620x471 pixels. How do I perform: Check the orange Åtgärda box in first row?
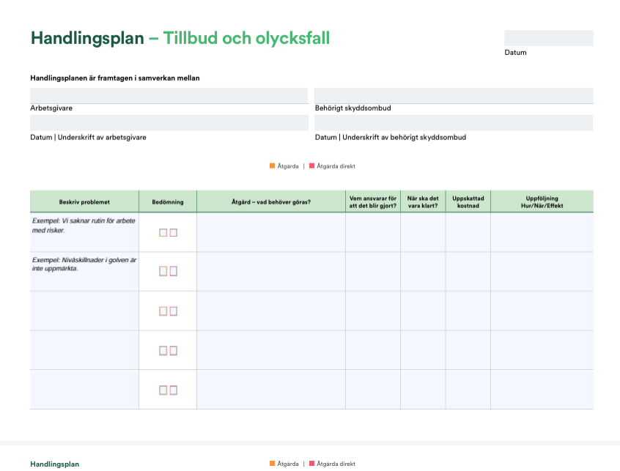(163, 232)
